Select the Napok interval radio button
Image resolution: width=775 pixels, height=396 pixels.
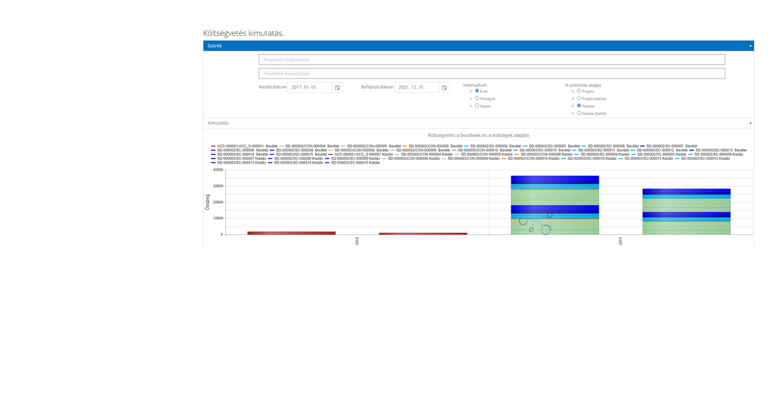[x=477, y=106]
